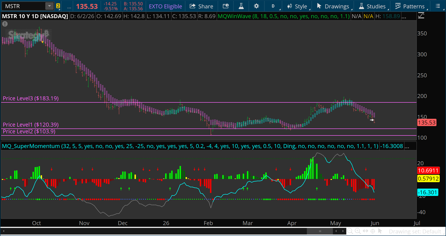This screenshot has height=236, width=446.
Task: Click the scroll left arrow in bottom bar
Action: click(x=336, y=231)
